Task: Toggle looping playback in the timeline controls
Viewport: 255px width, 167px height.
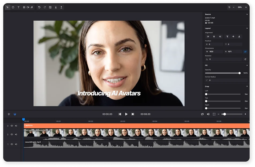Action: (202, 114)
